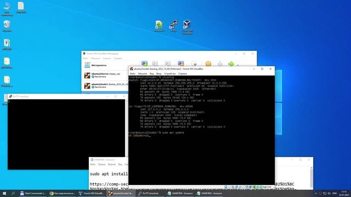This screenshot has height=197, width=351.
Task: Click the green Start arrow in VirtualBox Manager
Action: click(x=231, y=64)
